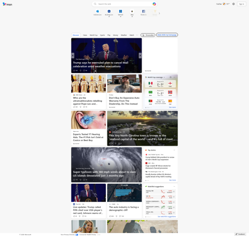Expand more navigation tabs ellipsis
249x236 pixels.
(x=137, y=35)
